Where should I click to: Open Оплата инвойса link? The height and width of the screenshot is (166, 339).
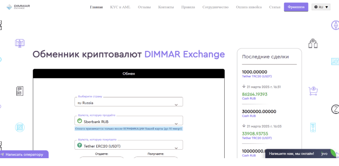(x=248, y=7)
